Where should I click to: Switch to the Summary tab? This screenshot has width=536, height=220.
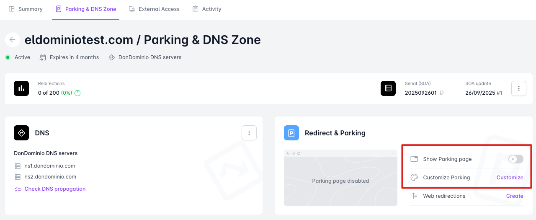coord(26,9)
